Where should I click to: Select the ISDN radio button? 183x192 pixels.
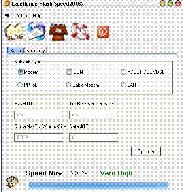pos(74,72)
